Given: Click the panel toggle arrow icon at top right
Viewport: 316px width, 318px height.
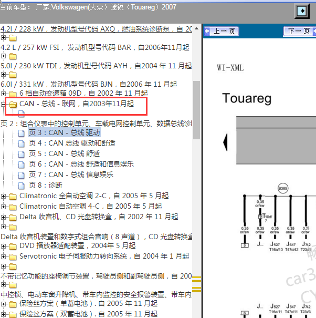Looking at the screenshot, I should (x=302, y=11).
